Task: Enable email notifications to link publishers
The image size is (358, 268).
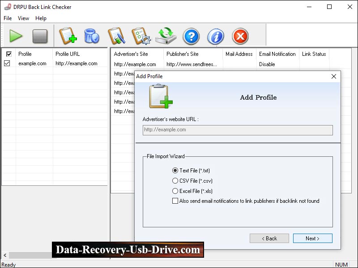Action: (x=175, y=201)
